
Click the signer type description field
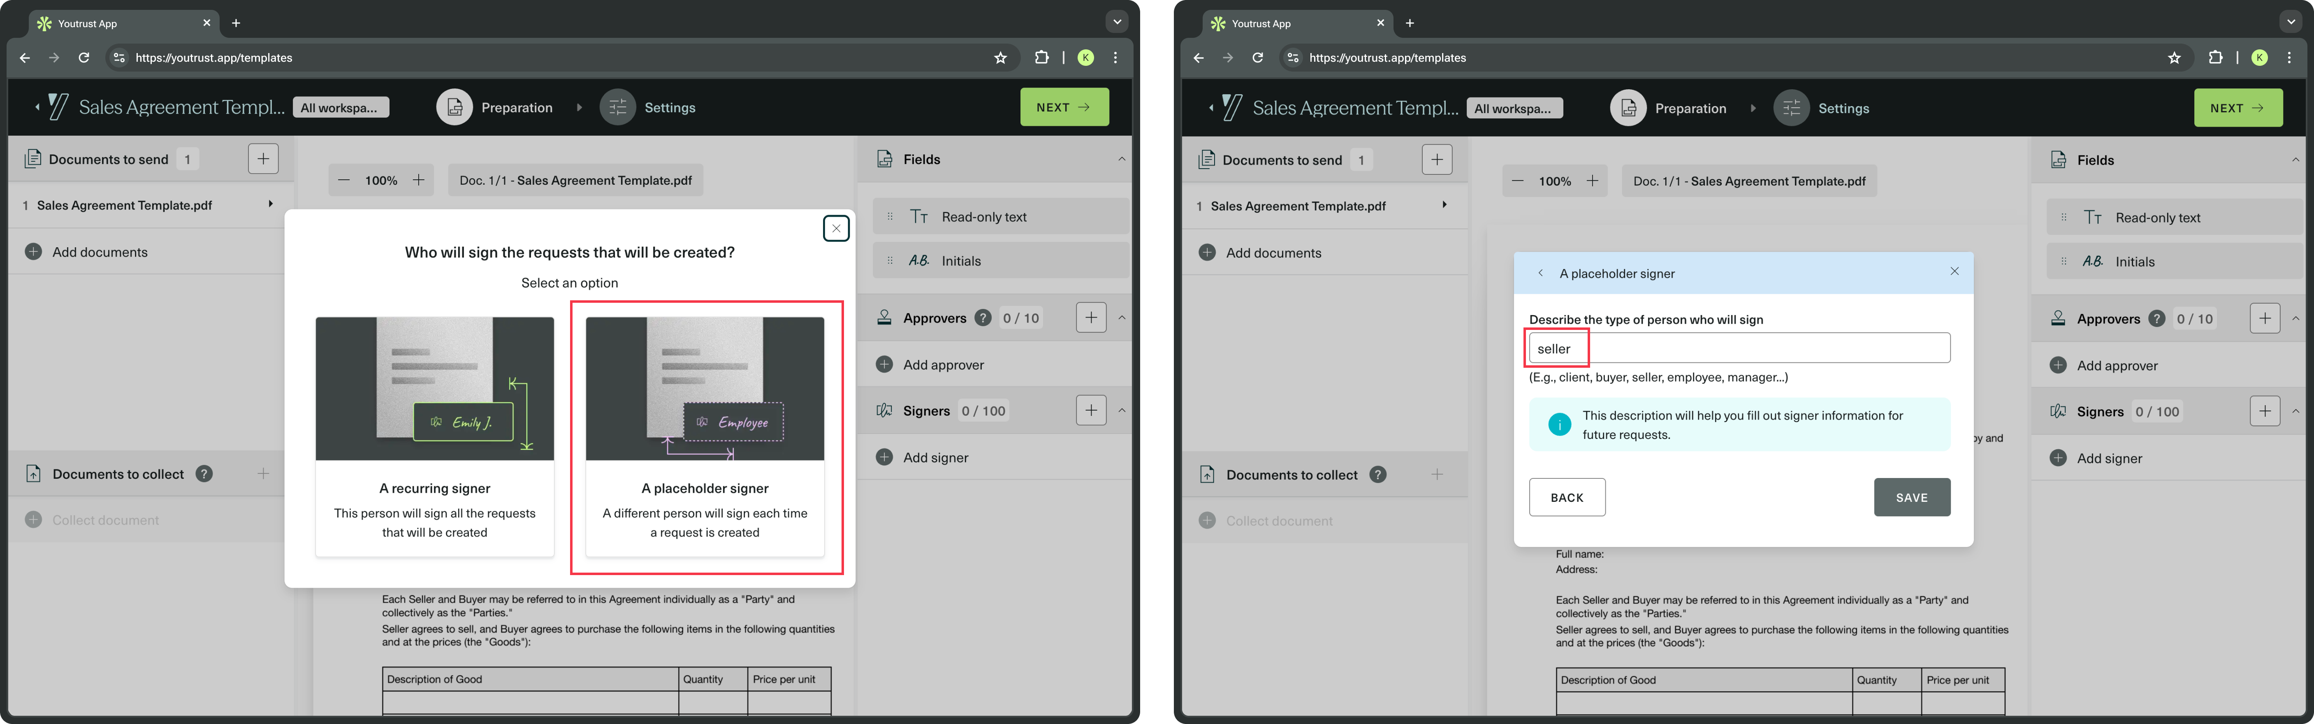[x=1739, y=348]
